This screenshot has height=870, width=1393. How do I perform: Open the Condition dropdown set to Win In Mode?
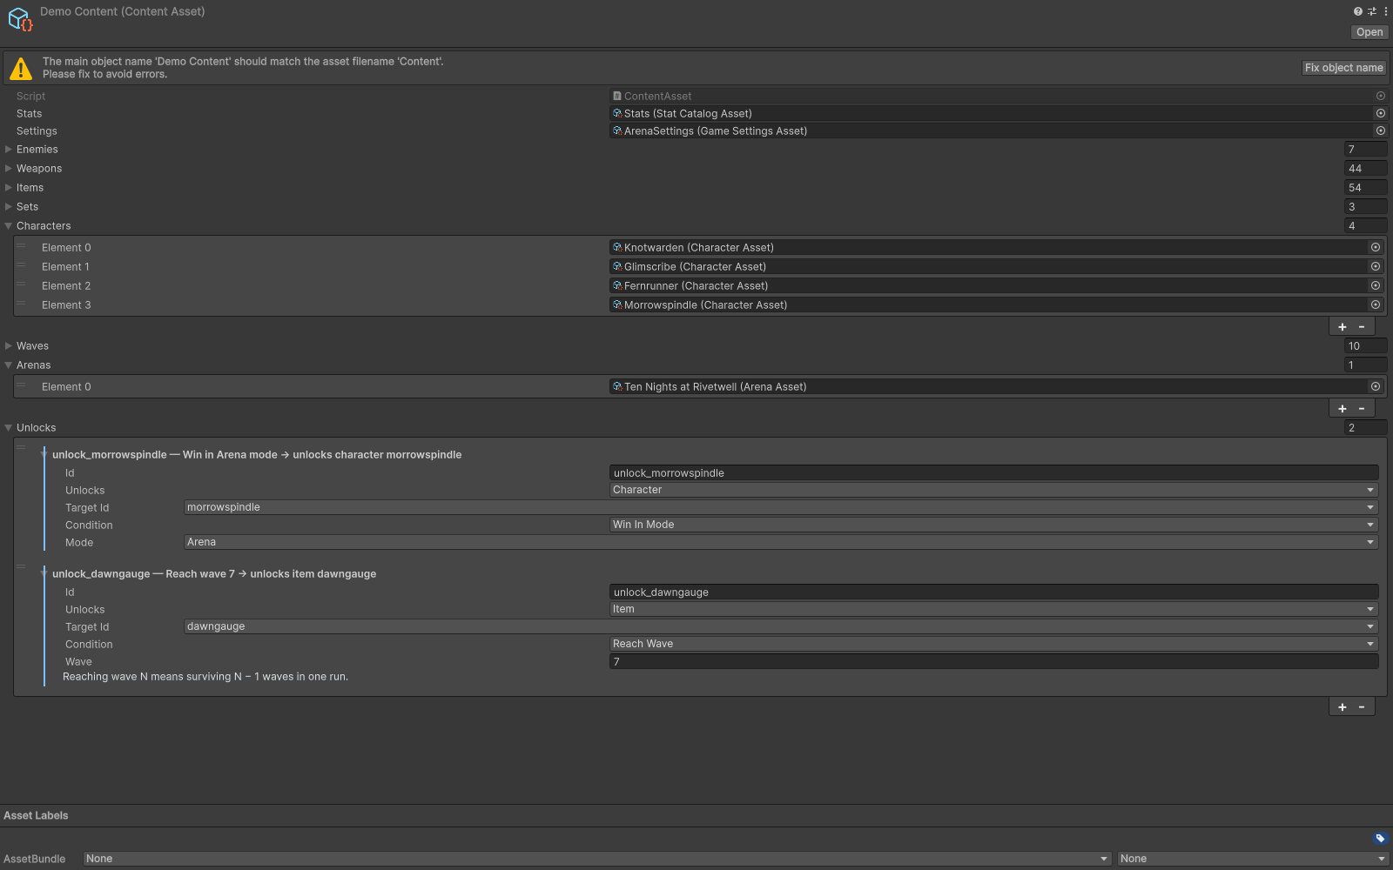[x=993, y=525]
